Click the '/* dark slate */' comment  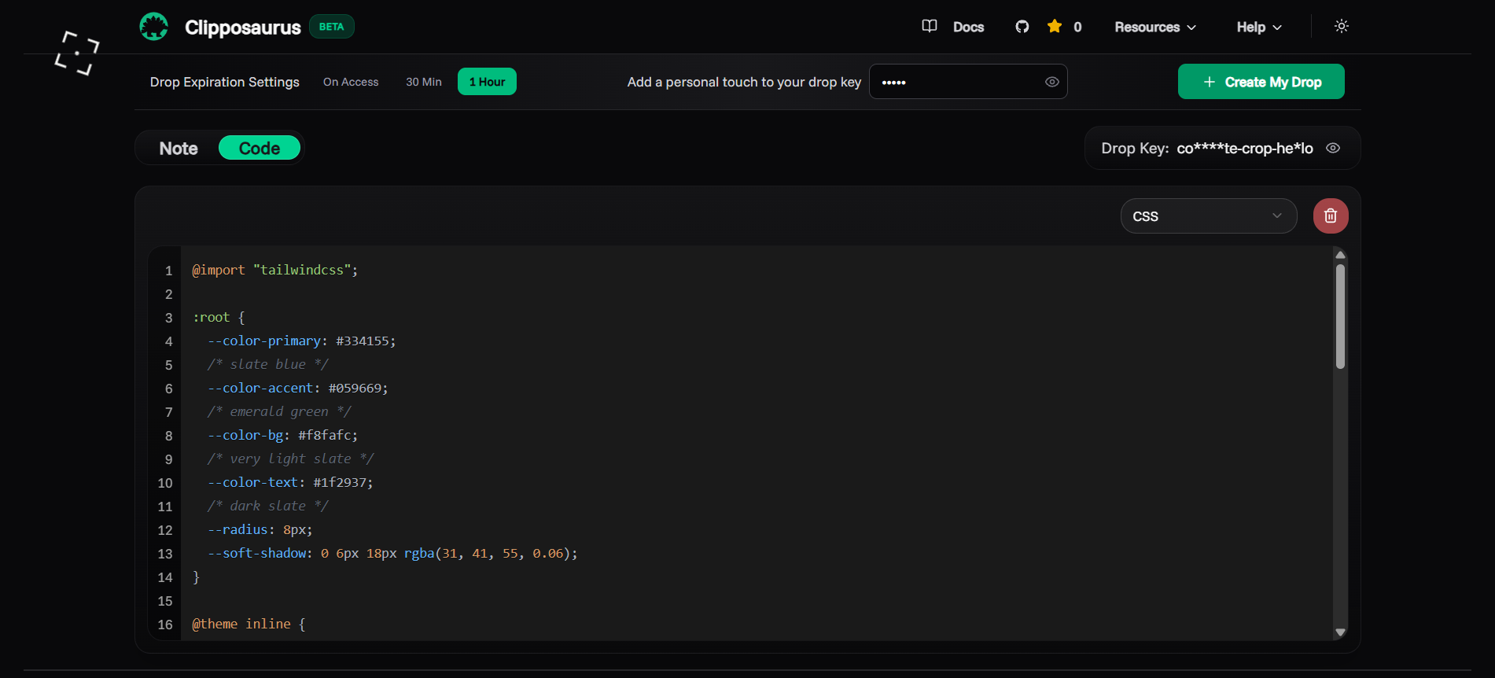point(268,506)
